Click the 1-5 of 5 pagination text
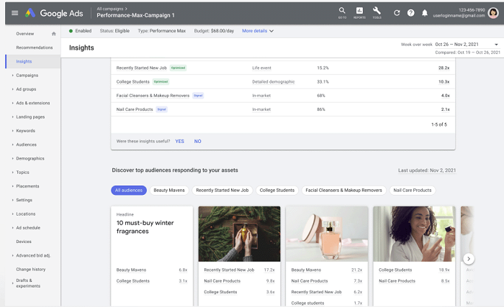 (439, 124)
